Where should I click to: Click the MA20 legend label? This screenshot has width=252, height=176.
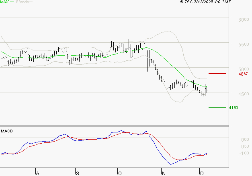click(5, 2)
